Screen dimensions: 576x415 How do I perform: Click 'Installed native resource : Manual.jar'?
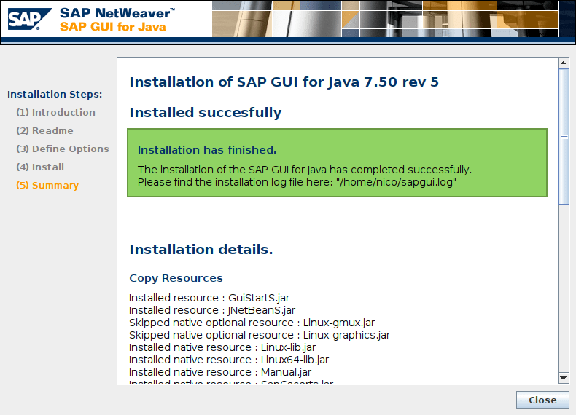pos(220,373)
